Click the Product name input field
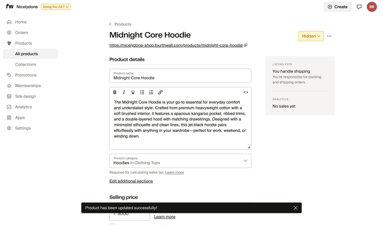 click(x=180, y=78)
